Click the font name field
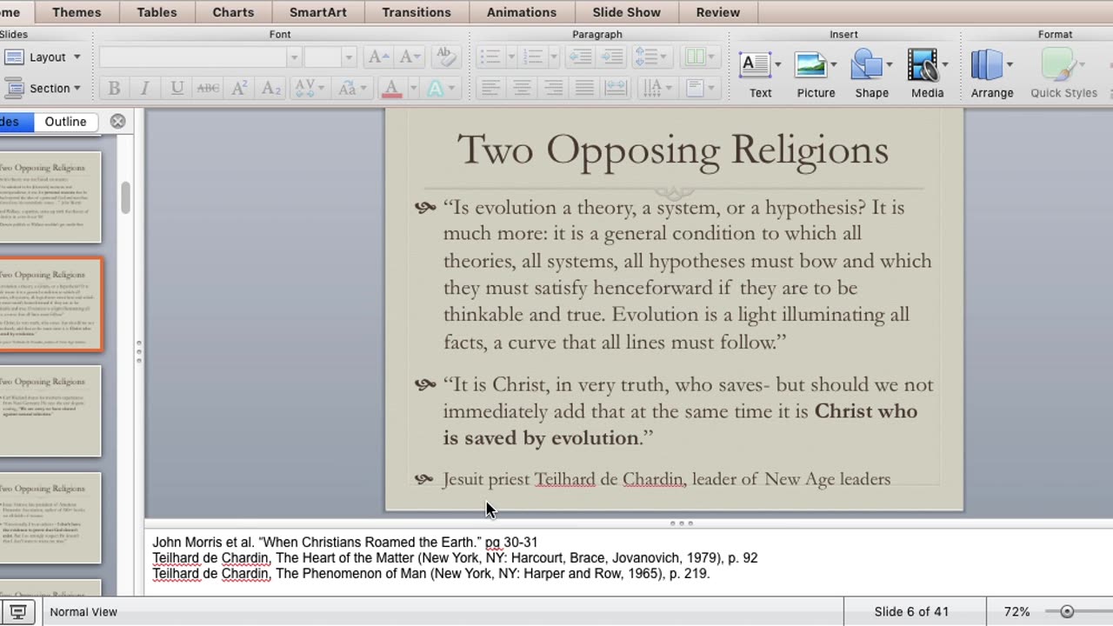This screenshot has height=626, width=1113. (x=193, y=57)
